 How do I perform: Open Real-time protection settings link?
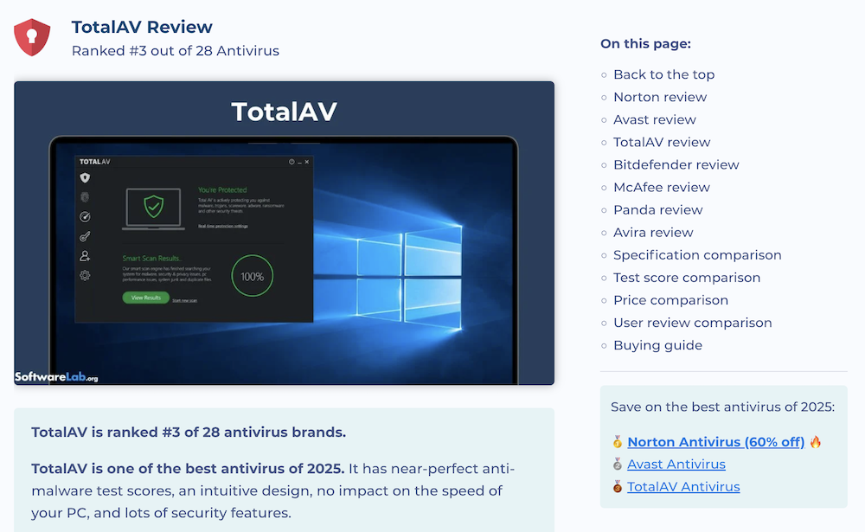pyautogui.click(x=222, y=226)
